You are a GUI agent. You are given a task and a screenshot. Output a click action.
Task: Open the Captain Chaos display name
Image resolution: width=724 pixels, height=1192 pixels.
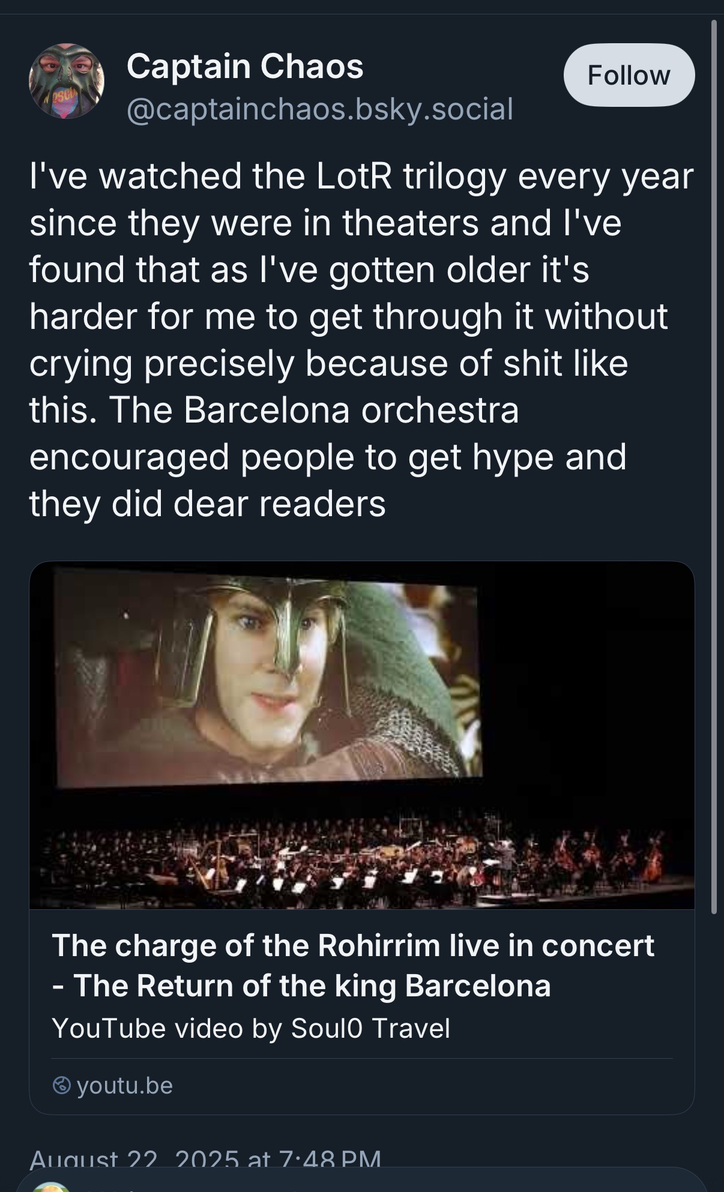pyautogui.click(x=245, y=65)
